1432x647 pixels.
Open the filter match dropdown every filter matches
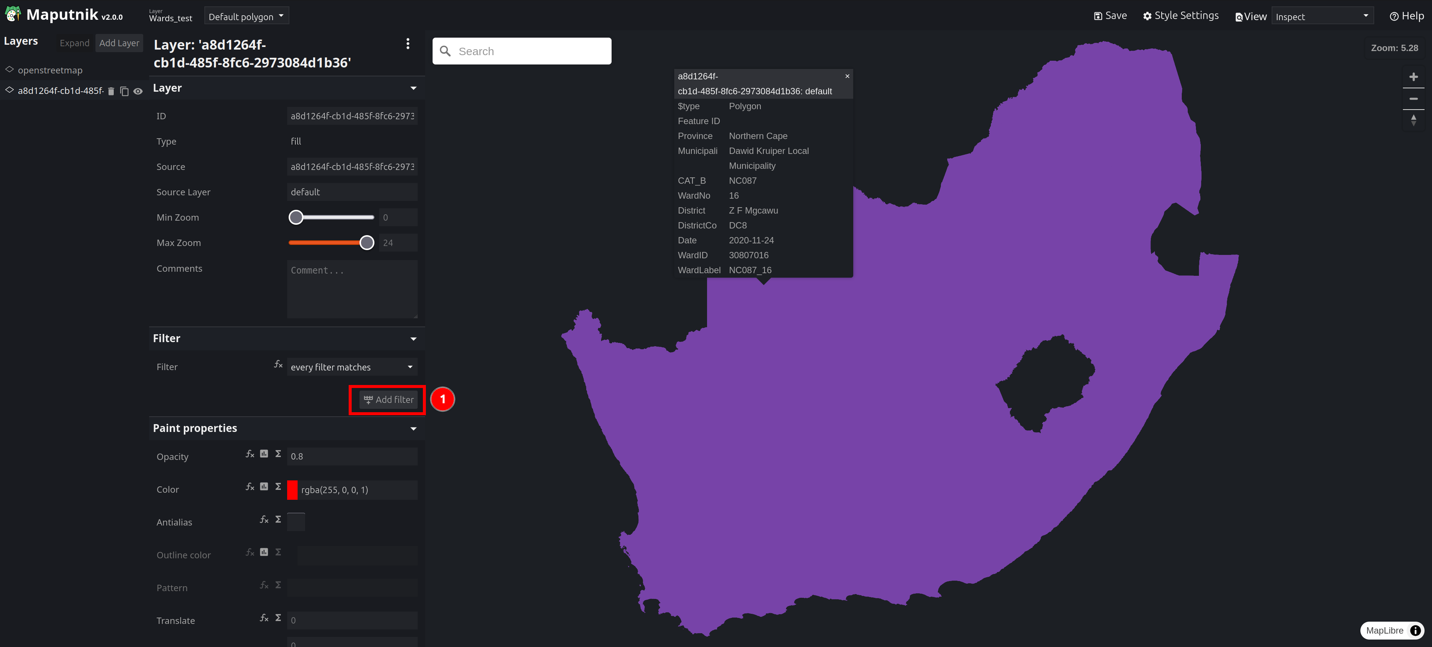click(351, 367)
